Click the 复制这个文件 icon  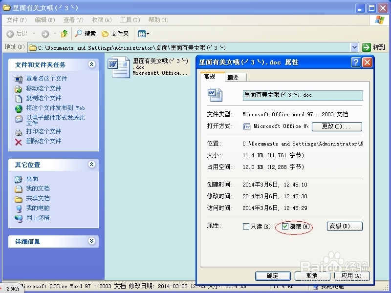coord(19,99)
